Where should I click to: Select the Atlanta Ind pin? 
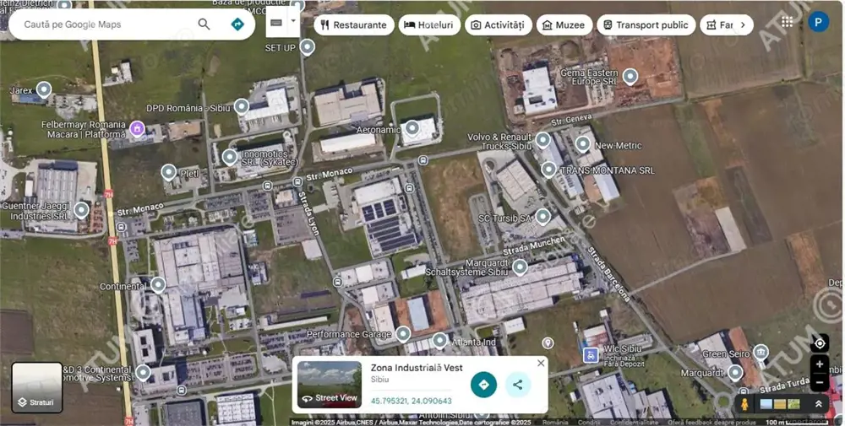439,341
